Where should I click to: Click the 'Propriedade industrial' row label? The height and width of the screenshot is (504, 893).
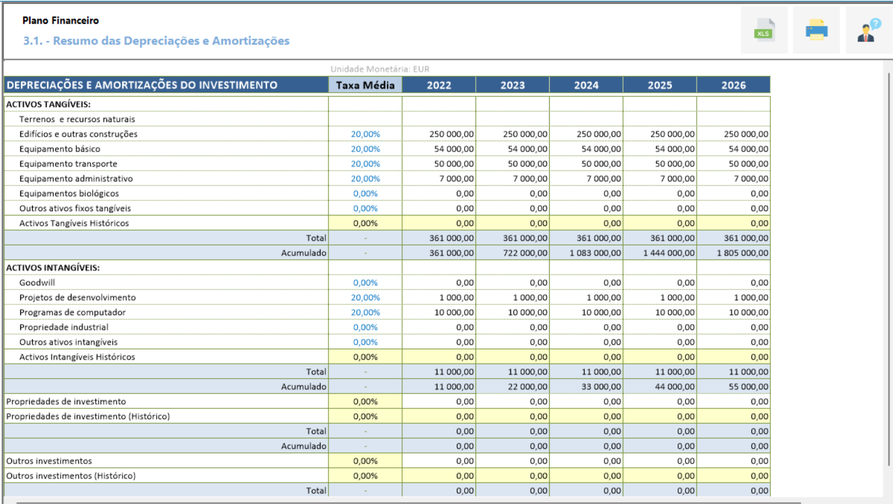(x=64, y=327)
